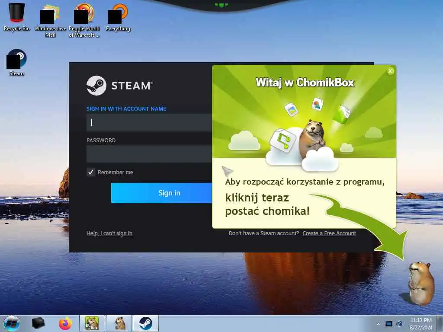Click the Sign in button
This screenshot has width=443, height=332.
162,193
